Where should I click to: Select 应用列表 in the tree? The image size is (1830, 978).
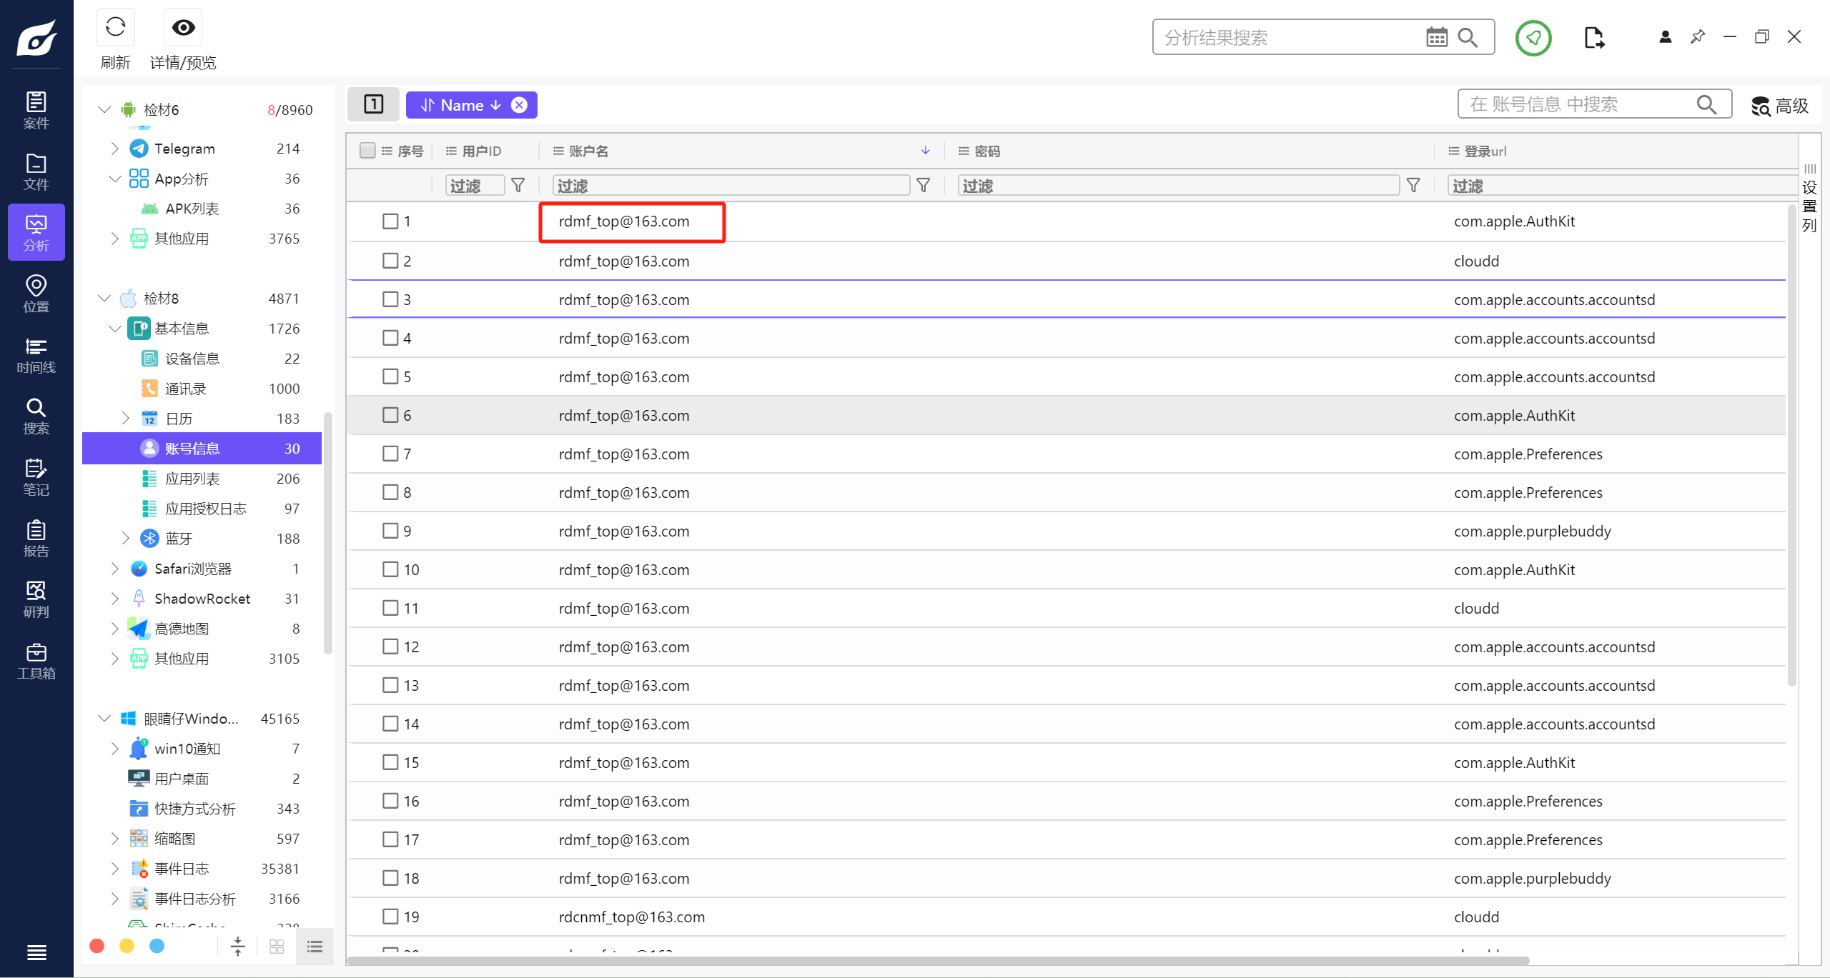coord(192,479)
